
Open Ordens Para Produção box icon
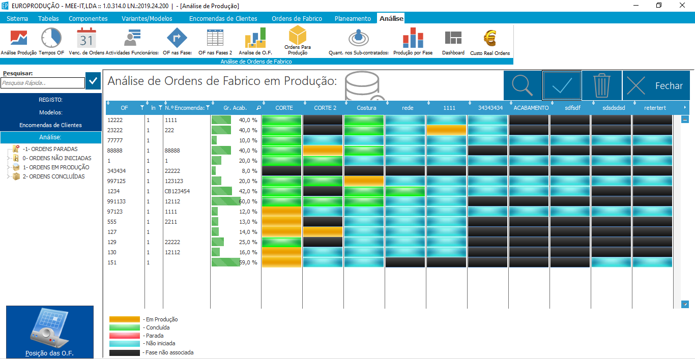click(298, 36)
